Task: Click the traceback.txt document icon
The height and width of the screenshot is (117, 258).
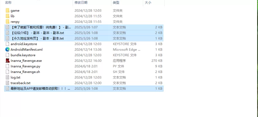Action: pos(7,83)
